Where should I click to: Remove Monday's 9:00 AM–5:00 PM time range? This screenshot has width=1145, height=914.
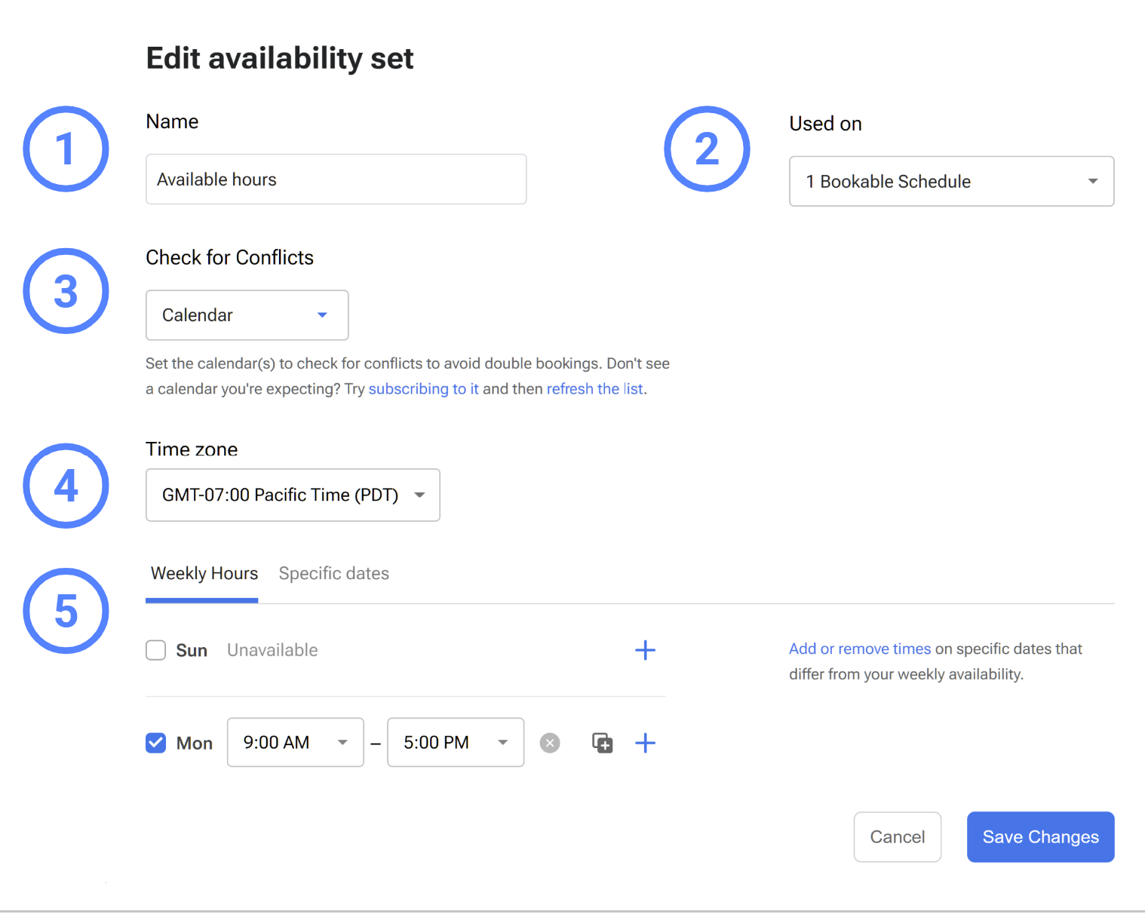tap(550, 743)
